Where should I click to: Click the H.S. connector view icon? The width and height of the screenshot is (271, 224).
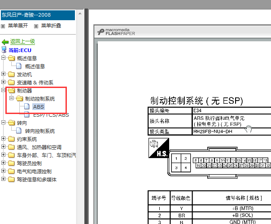pyautogui.click(x=159, y=148)
